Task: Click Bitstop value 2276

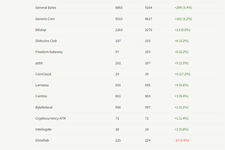Action: click(x=148, y=30)
